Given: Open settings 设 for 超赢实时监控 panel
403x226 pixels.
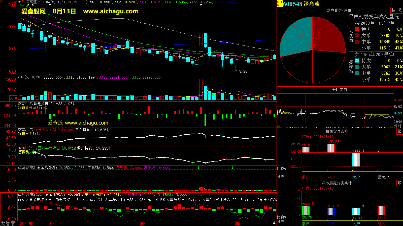Looking at the screenshot, I should (399, 131).
